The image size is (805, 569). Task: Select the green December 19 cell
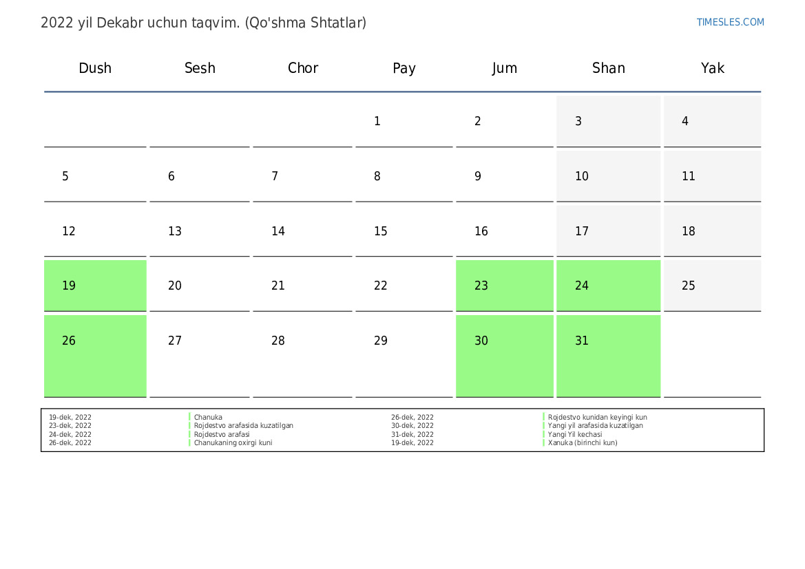click(x=95, y=286)
